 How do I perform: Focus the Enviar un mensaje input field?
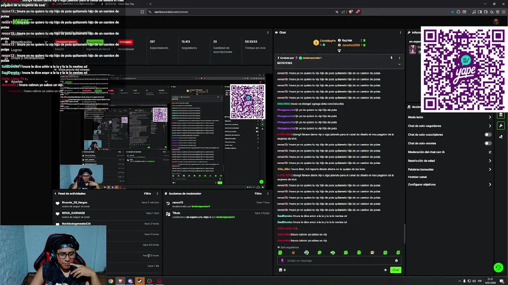(x=339, y=260)
